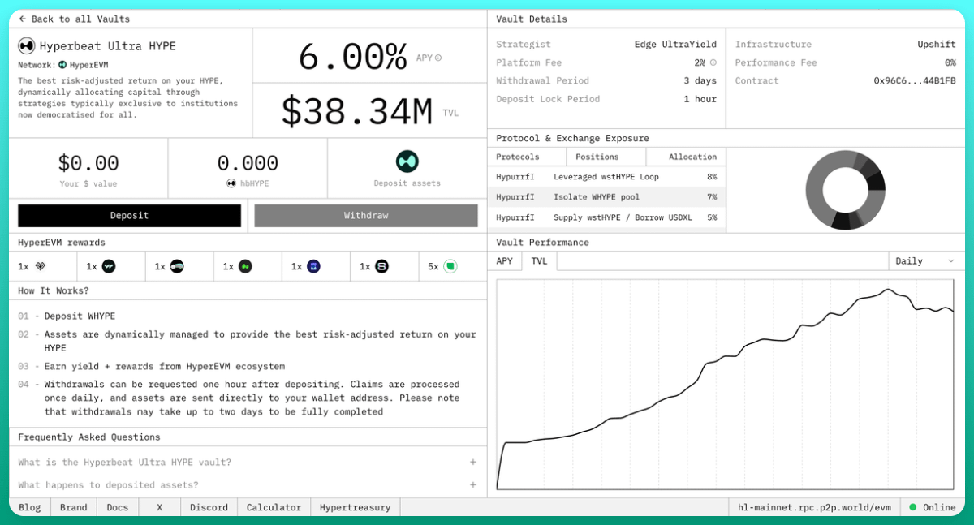The width and height of the screenshot is (974, 525).
Task: Click the 1x green-dots reward icon
Action: pos(245,266)
